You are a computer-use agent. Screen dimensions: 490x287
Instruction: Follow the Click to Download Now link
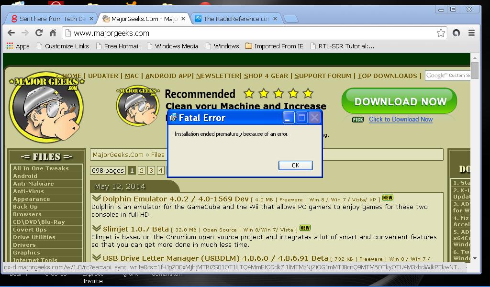pos(401,119)
